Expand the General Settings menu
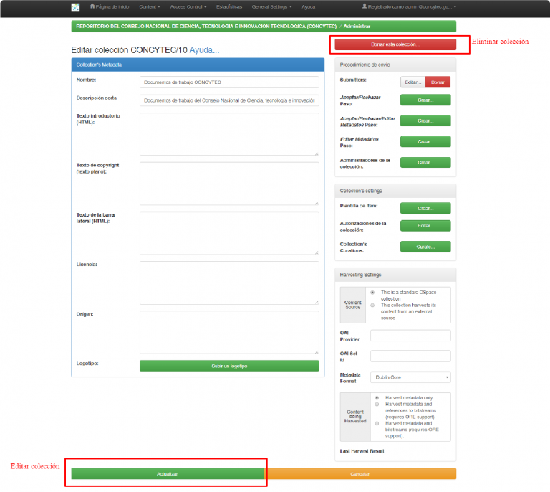Viewport: 550px width, 492px height. pyautogui.click(x=271, y=6)
